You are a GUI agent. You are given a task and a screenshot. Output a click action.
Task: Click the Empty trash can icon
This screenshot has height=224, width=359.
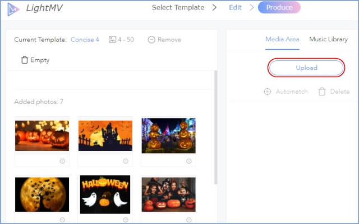[x=25, y=60]
